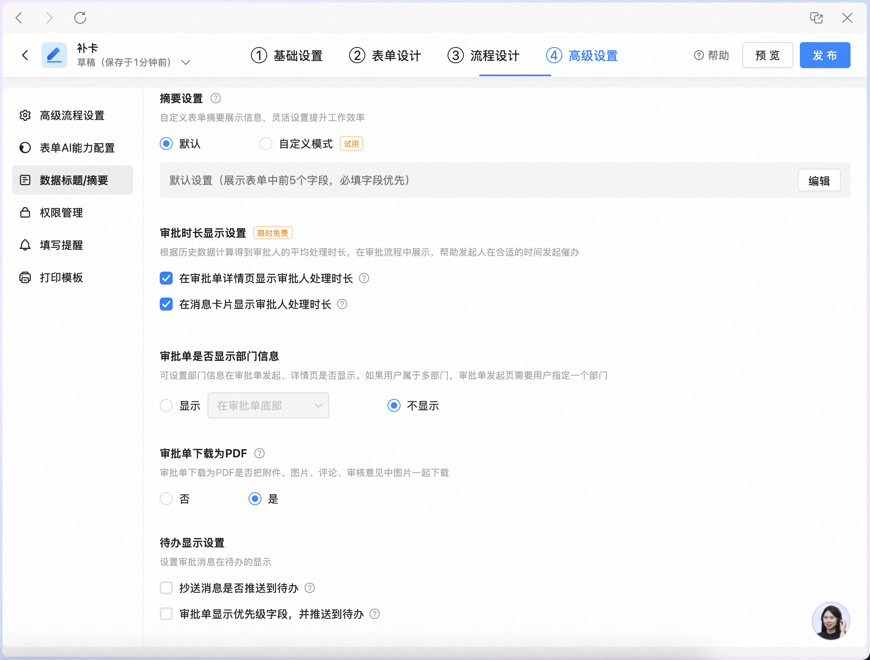The width and height of the screenshot is (870, 660).
Task: Click the 试用 trial badge
Action: click(x=351, y=144)
